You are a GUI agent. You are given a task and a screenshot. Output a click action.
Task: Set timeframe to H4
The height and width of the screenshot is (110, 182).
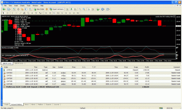(66, 13)
